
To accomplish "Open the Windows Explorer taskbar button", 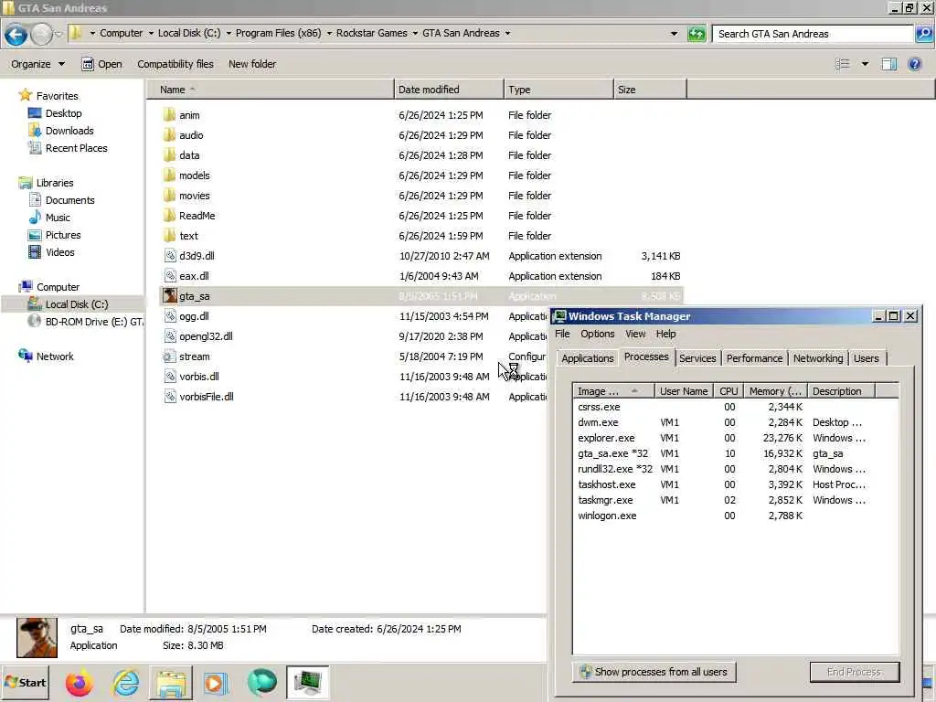I will [x=171, y=683].
